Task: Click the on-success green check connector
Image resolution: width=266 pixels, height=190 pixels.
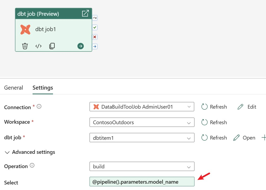Action: click(95, 27)
